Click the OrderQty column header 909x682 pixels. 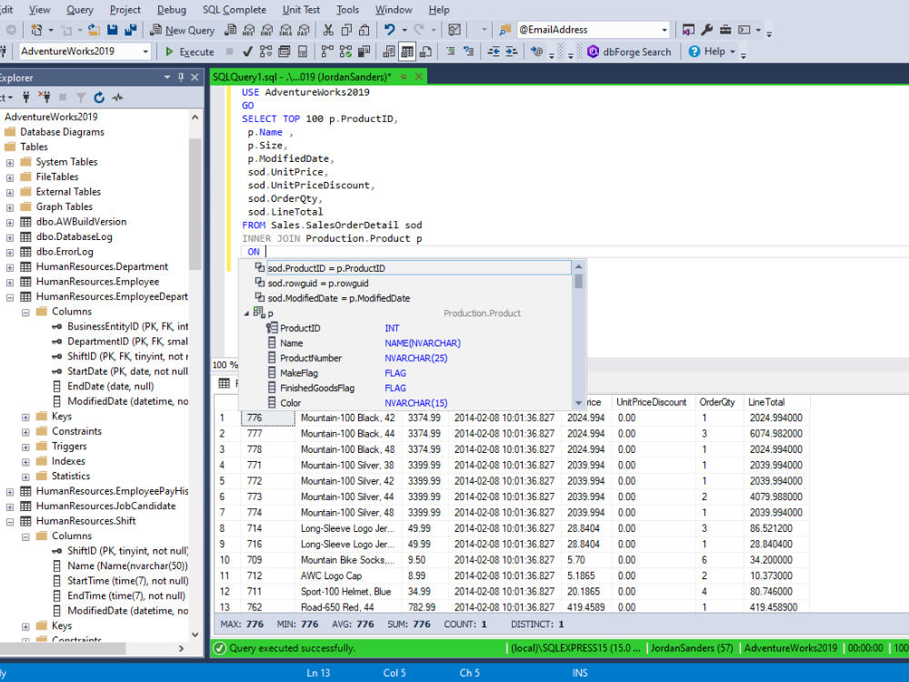click(717, 402)
